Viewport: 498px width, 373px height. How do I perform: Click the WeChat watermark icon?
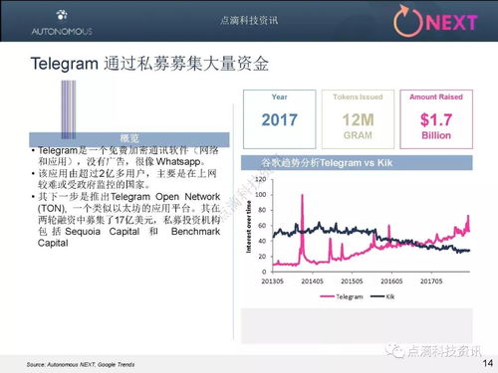(x=394, y=350)
